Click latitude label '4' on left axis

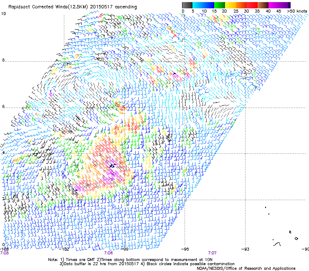(x=3, y=153)
